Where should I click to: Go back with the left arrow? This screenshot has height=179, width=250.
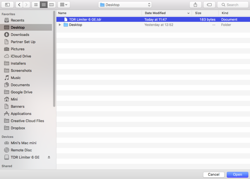[x=19, y=5]
